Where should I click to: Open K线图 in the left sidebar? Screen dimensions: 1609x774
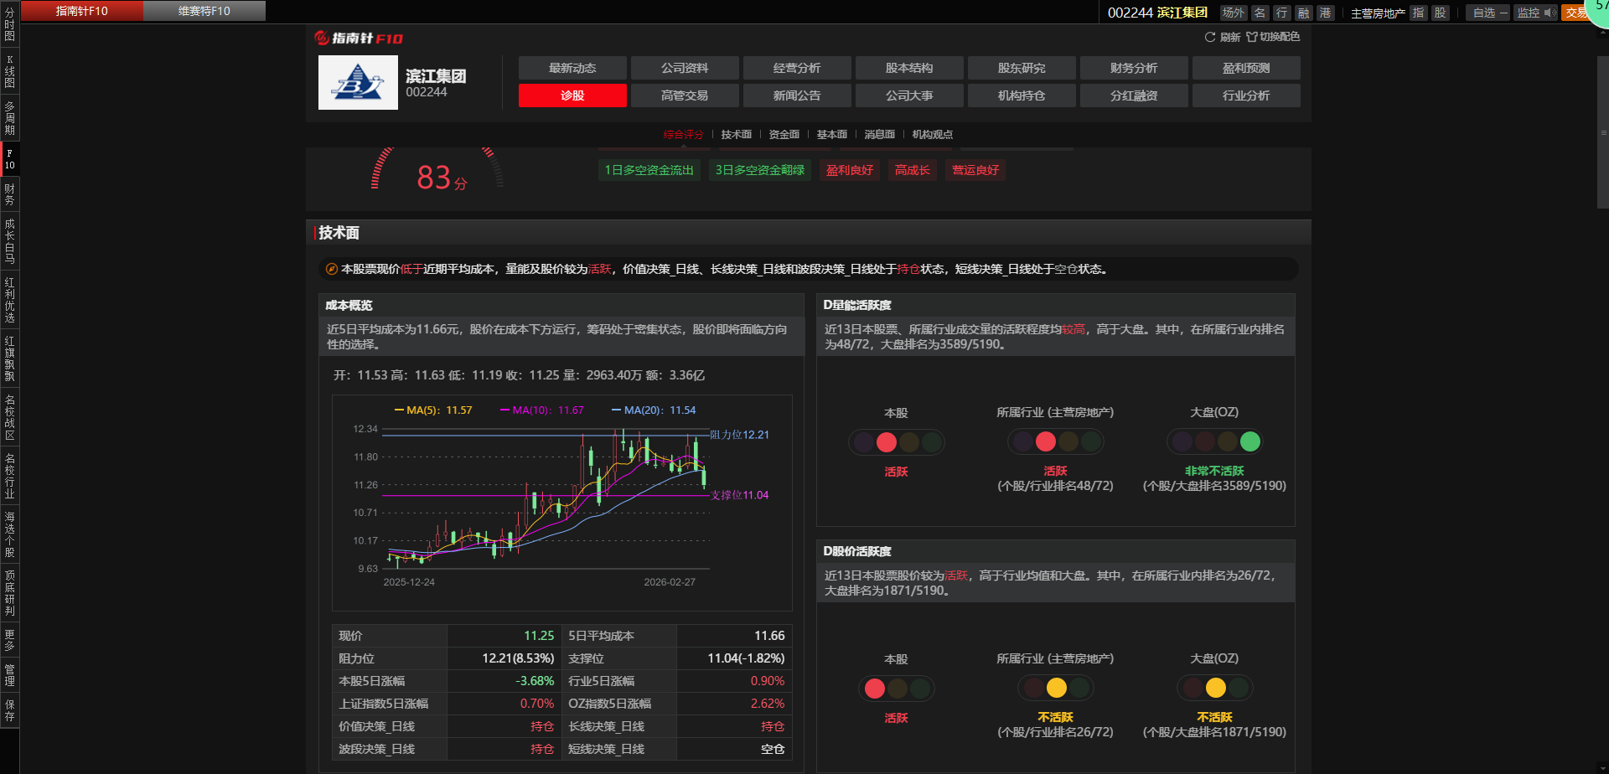click(9, 71)
